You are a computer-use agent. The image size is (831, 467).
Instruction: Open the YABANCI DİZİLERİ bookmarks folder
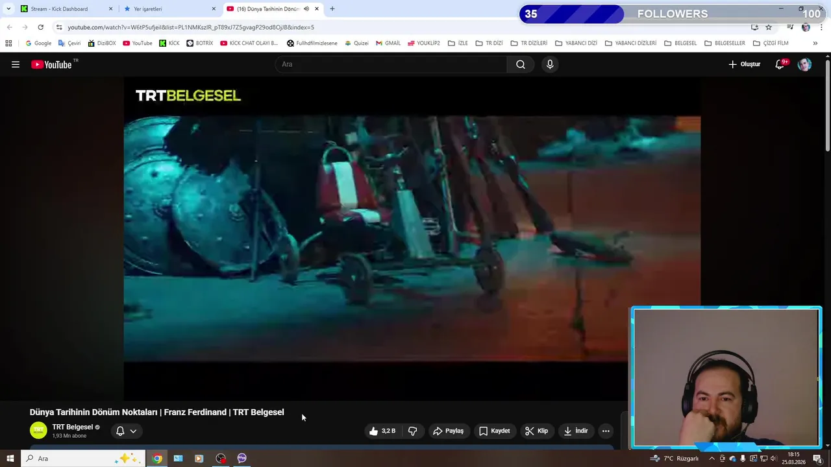tap(630, 43)
